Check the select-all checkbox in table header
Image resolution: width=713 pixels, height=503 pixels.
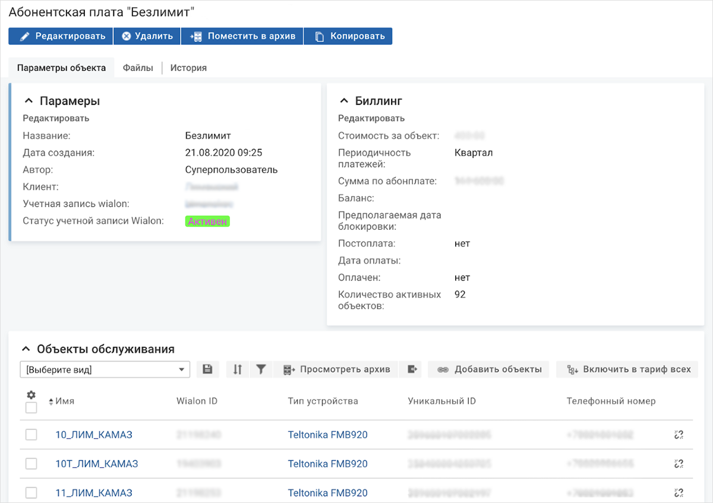tap(31, 407)
